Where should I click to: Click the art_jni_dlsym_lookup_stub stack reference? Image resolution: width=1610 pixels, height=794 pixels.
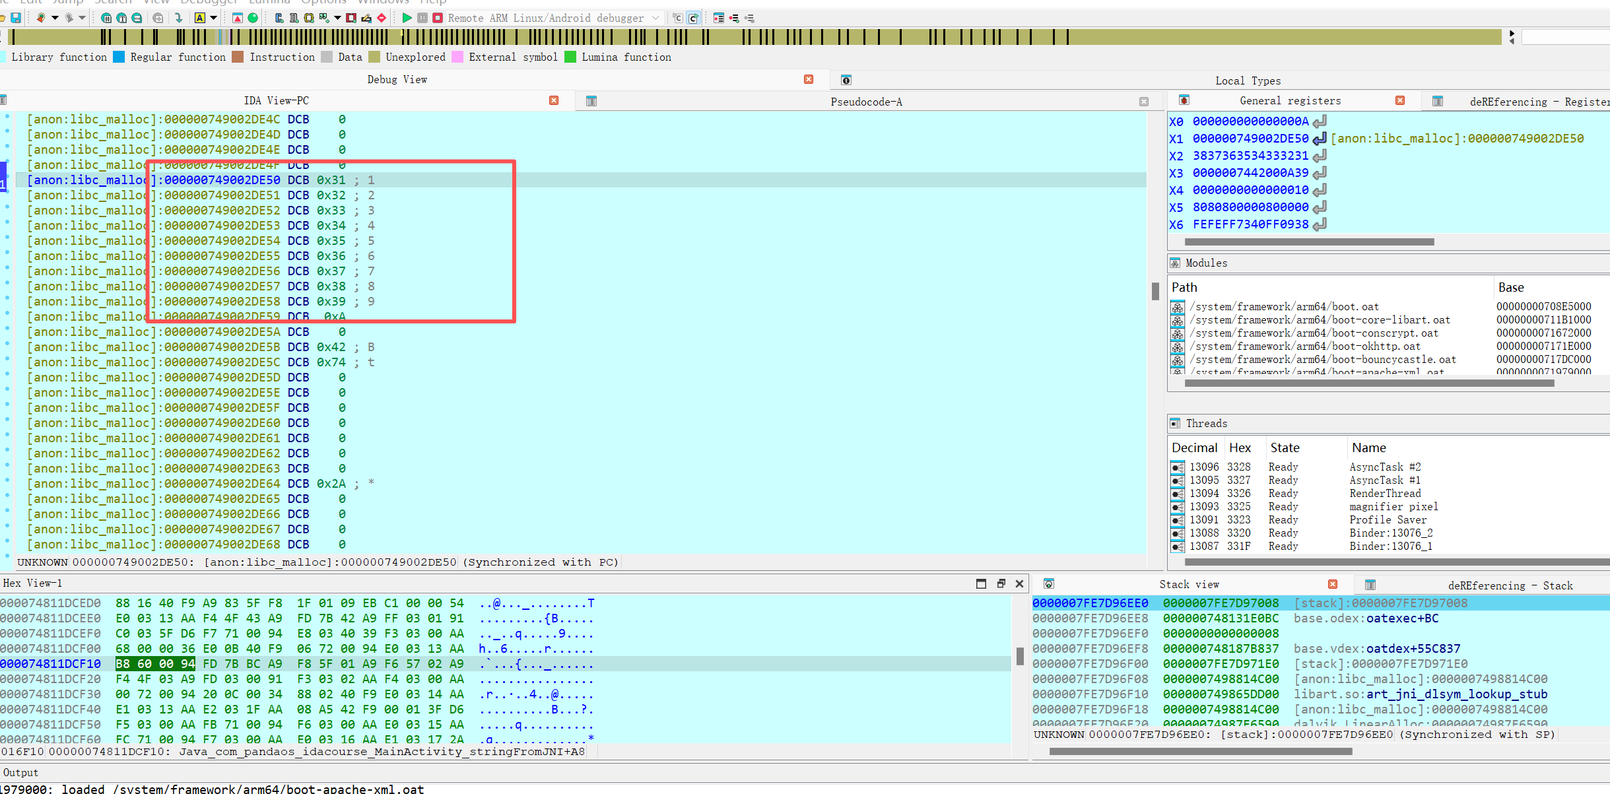[x=1456, y=694]
